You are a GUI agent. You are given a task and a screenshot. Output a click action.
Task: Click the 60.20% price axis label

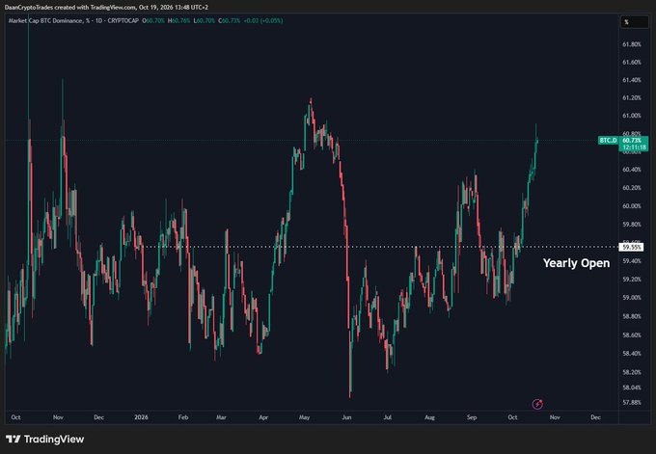pyautogui.click(x=632, y=188)
